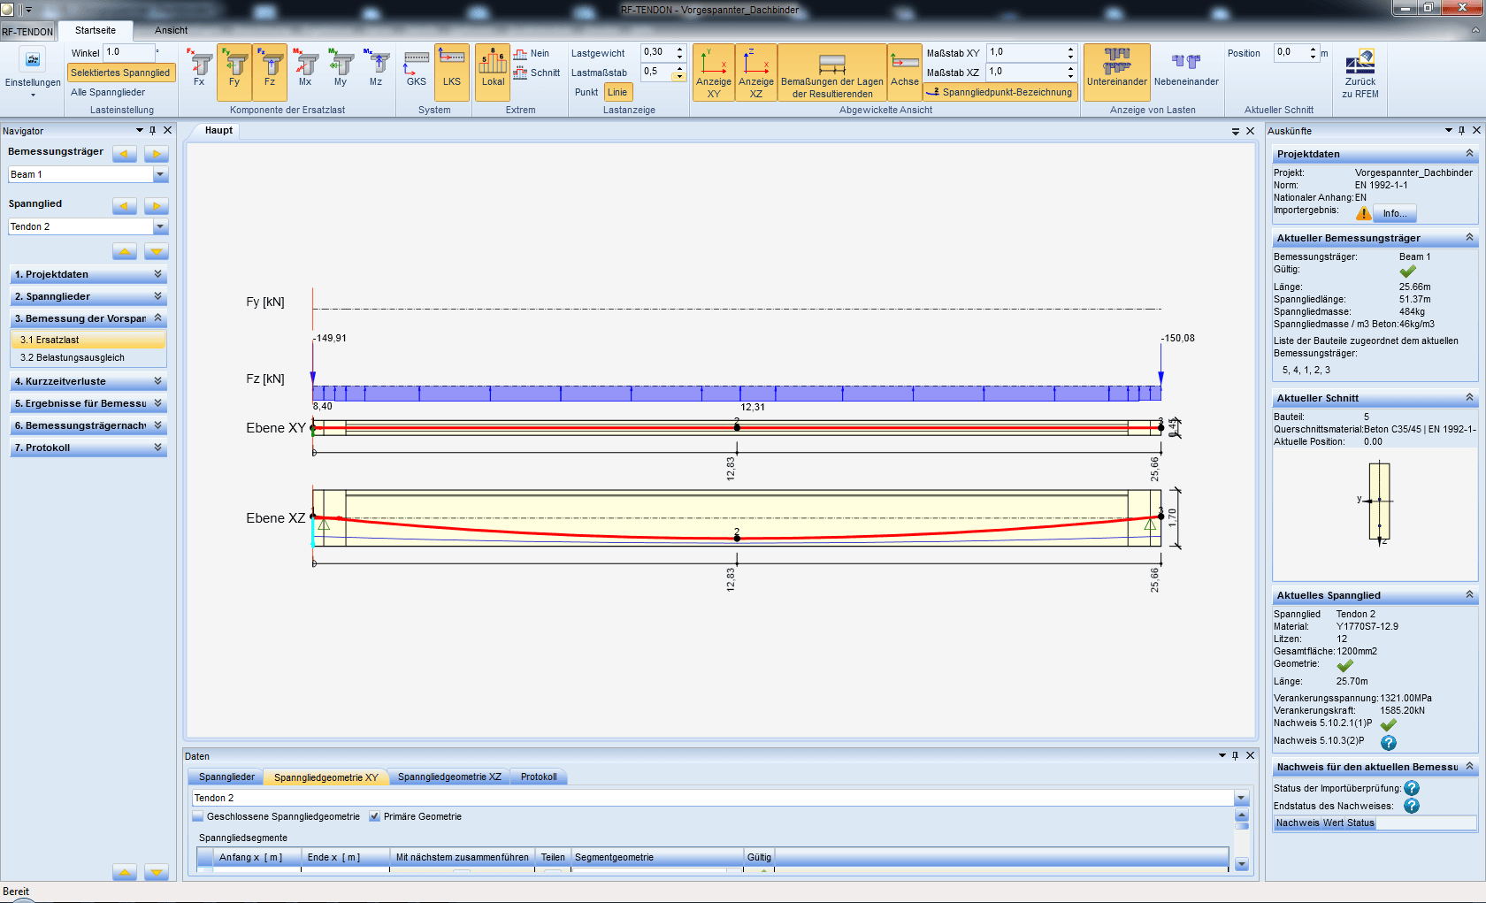Select 3.1 Ersatzlast in navigator

[x=88, y=340]
